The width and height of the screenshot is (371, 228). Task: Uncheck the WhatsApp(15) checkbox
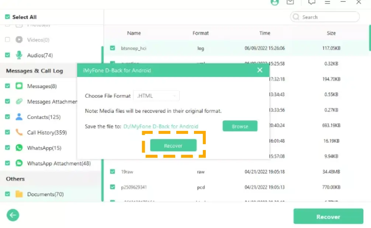[7, 148]
